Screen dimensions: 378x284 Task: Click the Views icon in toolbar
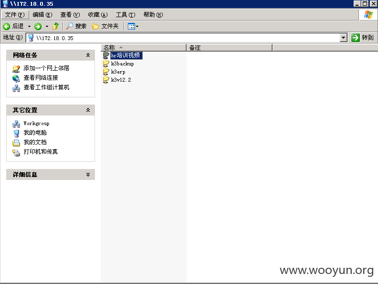[131, 26]
